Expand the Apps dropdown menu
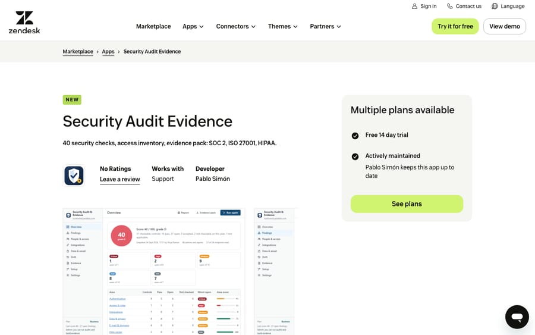The image size is (535, 335). coord(193,26)
